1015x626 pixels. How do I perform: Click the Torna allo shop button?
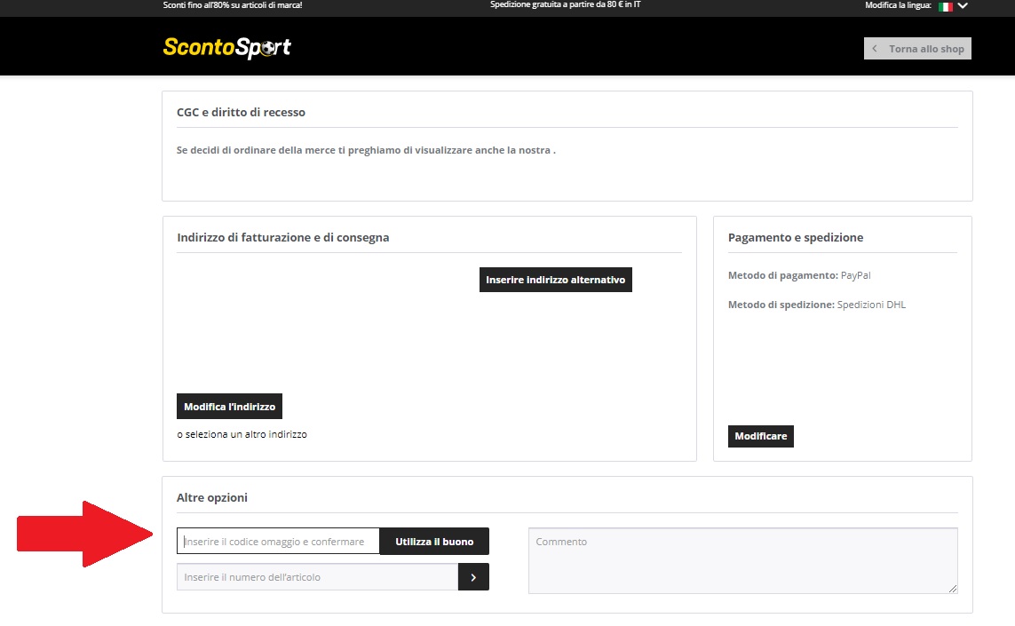tap(917, 49)
